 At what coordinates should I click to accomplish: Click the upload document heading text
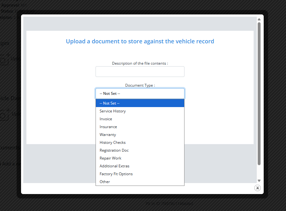[x=140, y=41]
